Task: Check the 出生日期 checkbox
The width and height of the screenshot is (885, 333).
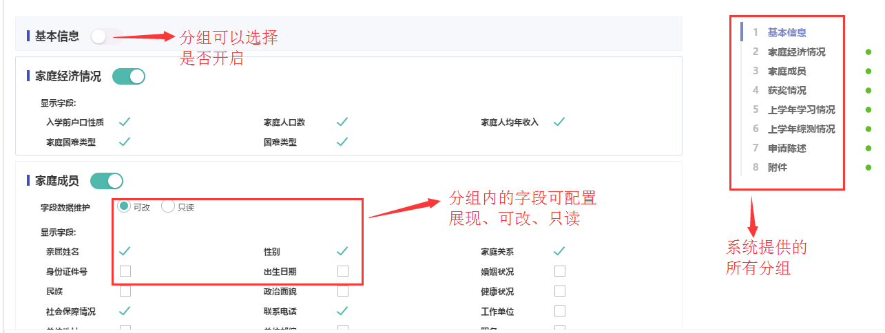Action: point(343,271)
